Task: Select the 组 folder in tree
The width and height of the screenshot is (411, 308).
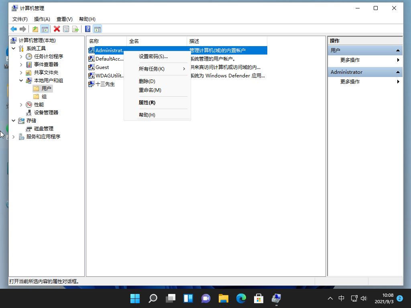Action: [x=44, y=97]
